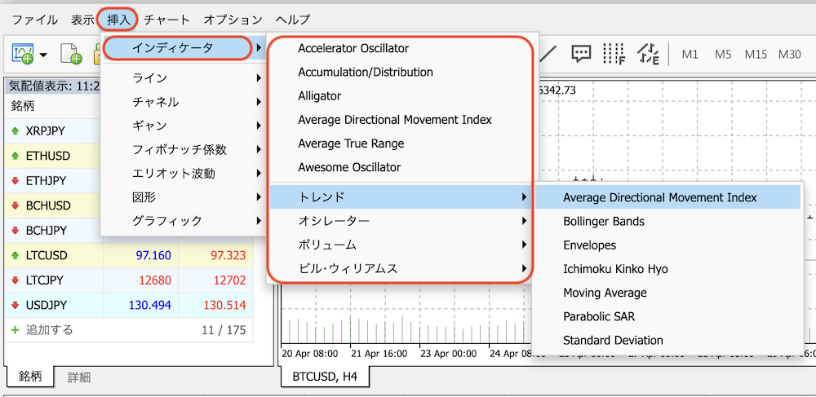Click the red down arrow beside ETHJPY
This screenshot has height=397, width=816.
pyautogui.click(x=15, y=181)
